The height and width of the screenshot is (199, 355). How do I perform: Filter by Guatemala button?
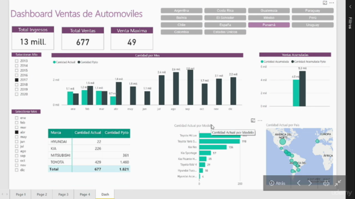coord(269,11)
